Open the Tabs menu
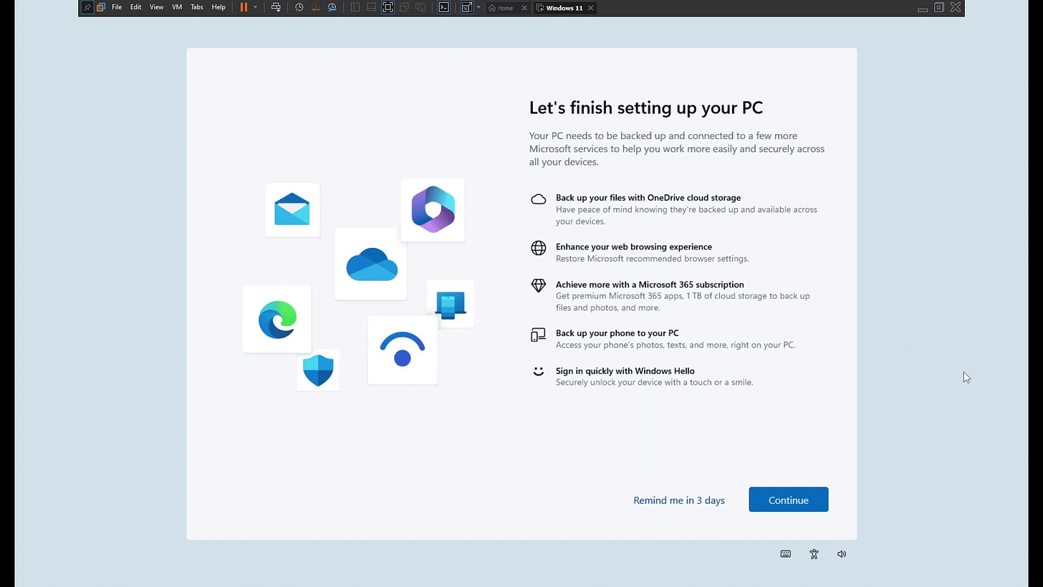 pyautogui.click(x=197, y=7)
